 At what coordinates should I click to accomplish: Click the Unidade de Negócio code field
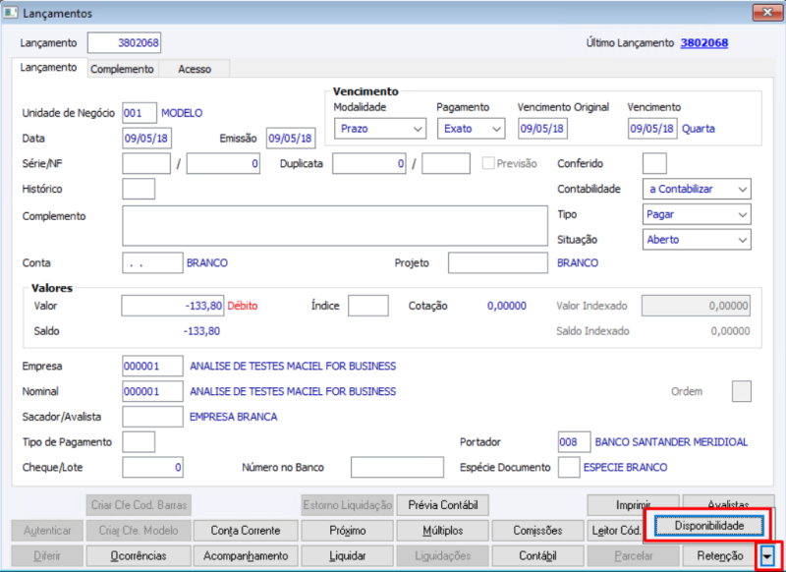140,113
